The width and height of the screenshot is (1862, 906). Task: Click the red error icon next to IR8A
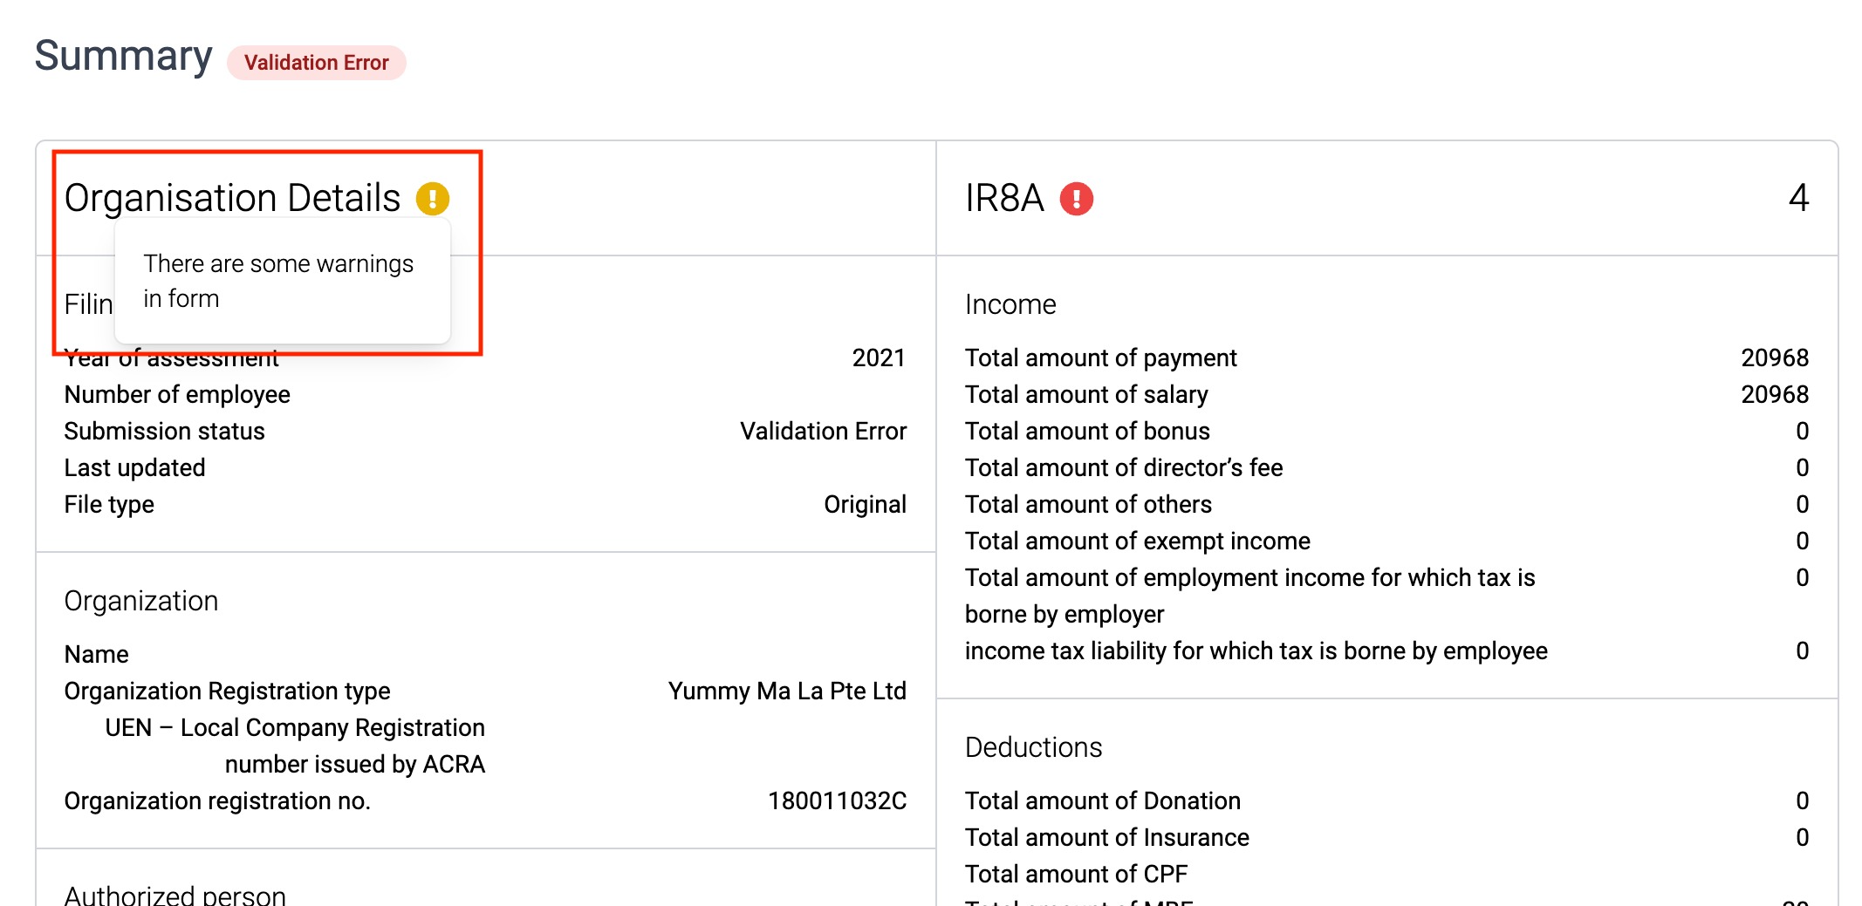[1076, 199]
